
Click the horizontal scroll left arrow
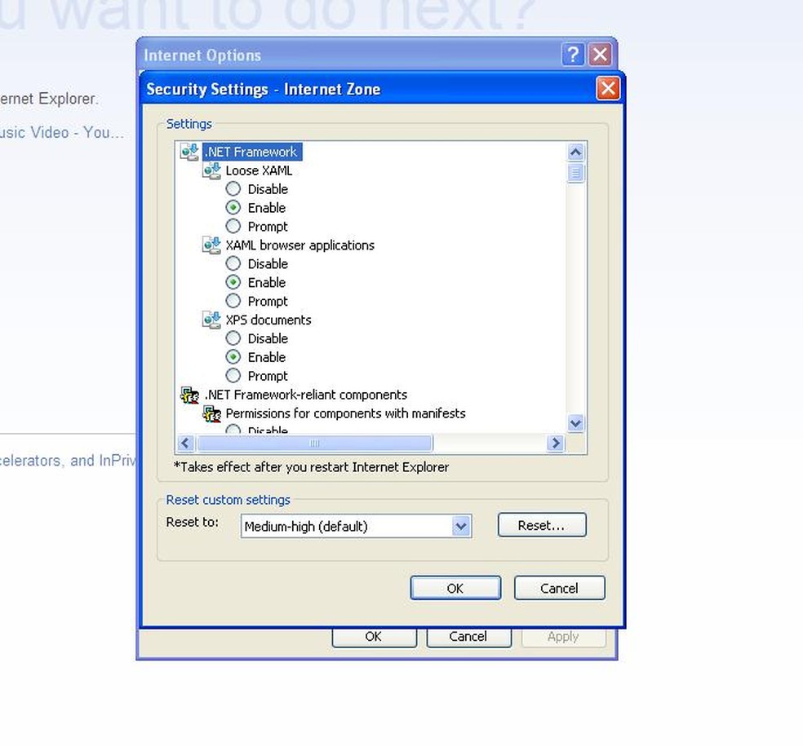185,443
